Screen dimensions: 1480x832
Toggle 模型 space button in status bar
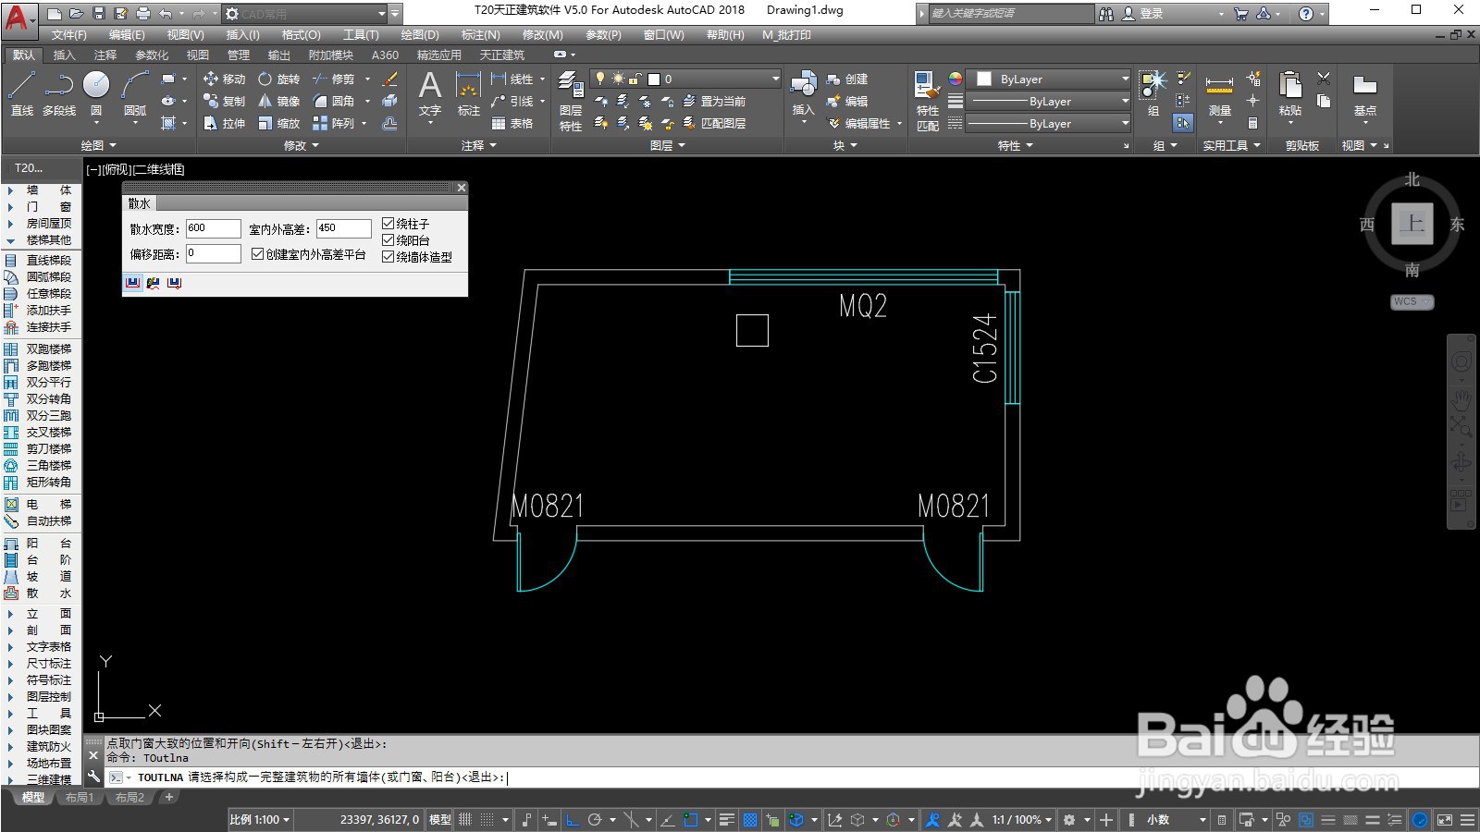point(440,819)
